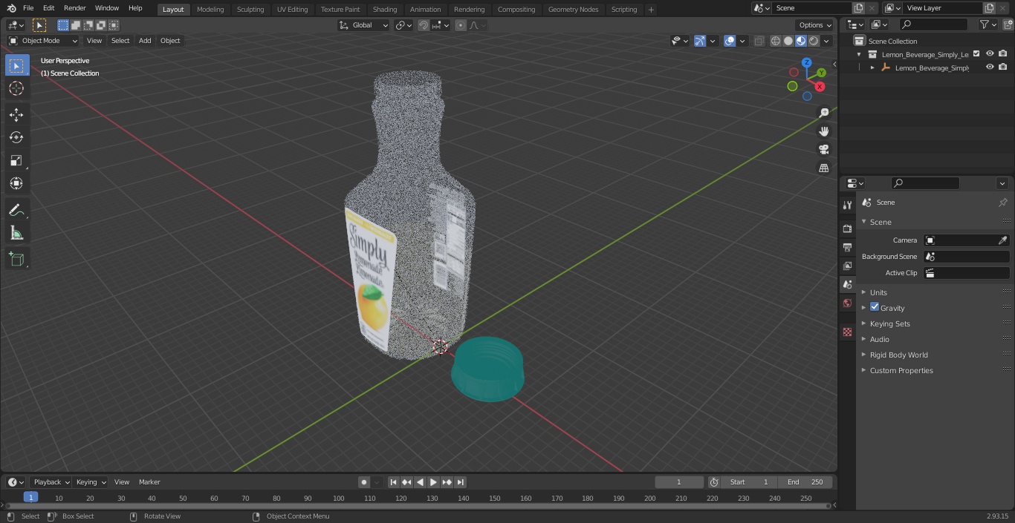Open the Add menu in viewport header

[145, 41]
